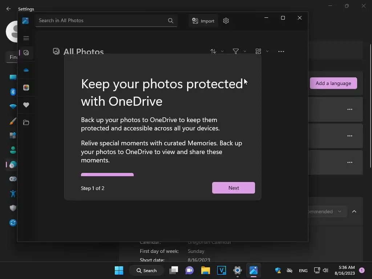Open Folders sidebar item

tap(26, 122)
